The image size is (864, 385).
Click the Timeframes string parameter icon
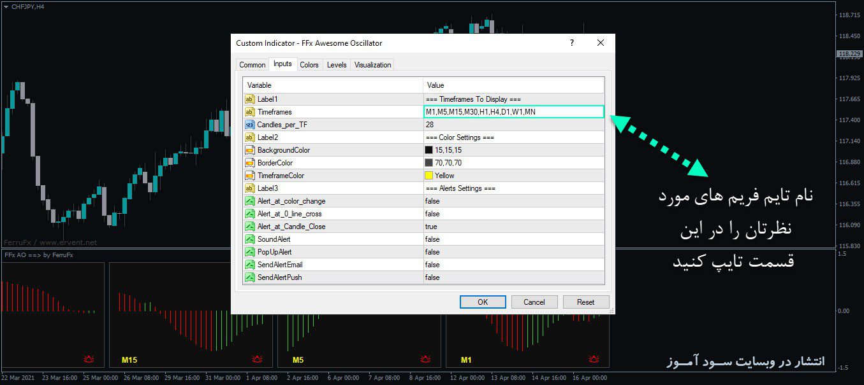[249, 112]
